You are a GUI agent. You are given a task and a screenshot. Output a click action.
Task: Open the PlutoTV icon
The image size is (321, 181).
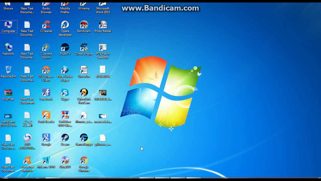[65, 50]
